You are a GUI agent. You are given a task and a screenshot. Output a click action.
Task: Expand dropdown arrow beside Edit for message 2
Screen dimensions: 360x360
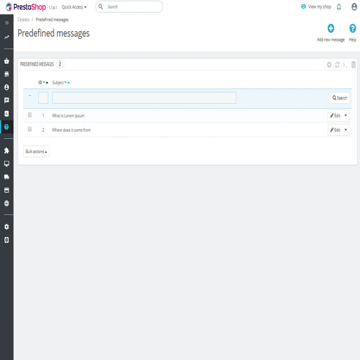point(346,130)
